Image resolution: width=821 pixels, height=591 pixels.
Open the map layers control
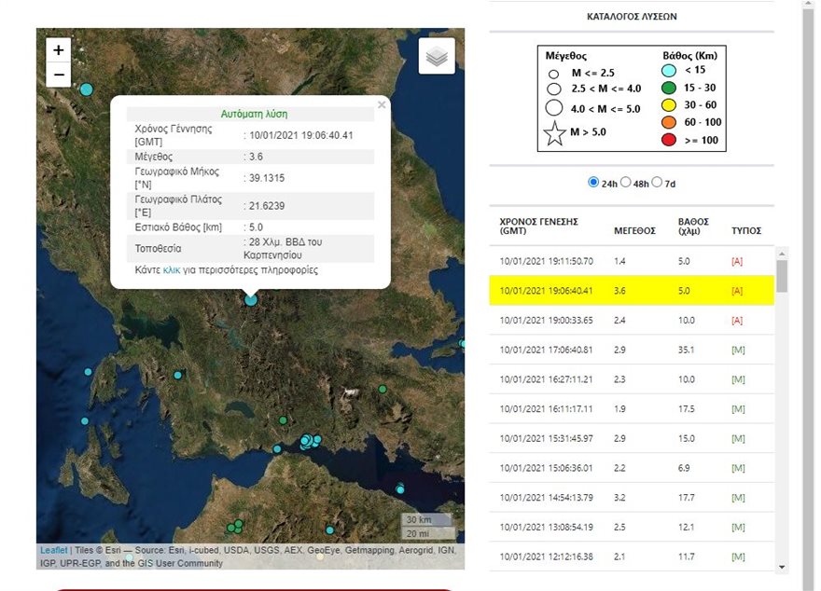437,57
